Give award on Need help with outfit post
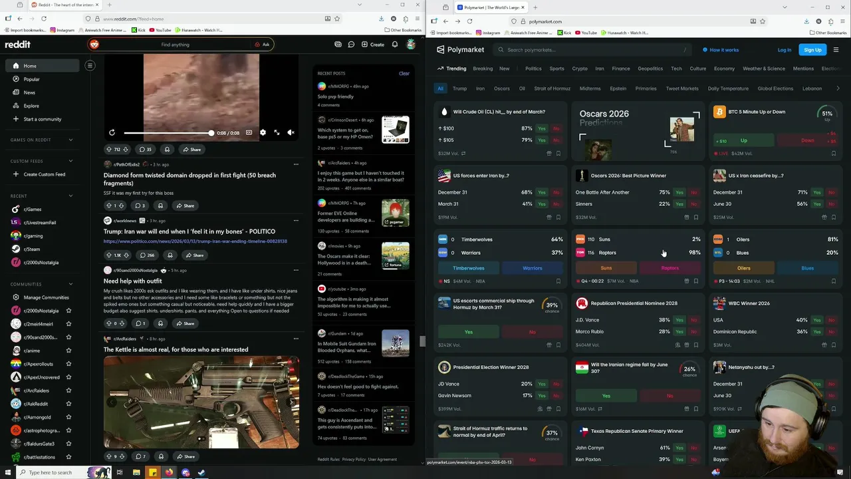The image size is (851, 479). [x=160, y=323]
